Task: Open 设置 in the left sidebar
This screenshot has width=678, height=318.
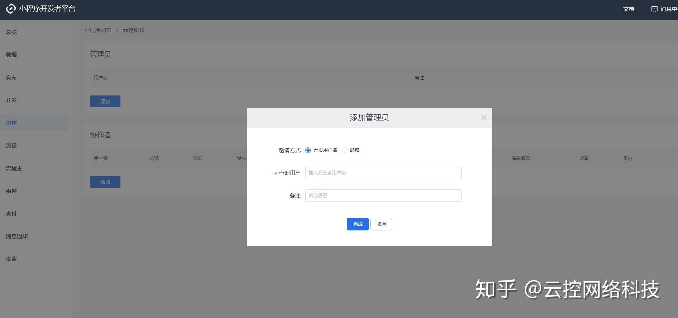Action: coord(11,259)
